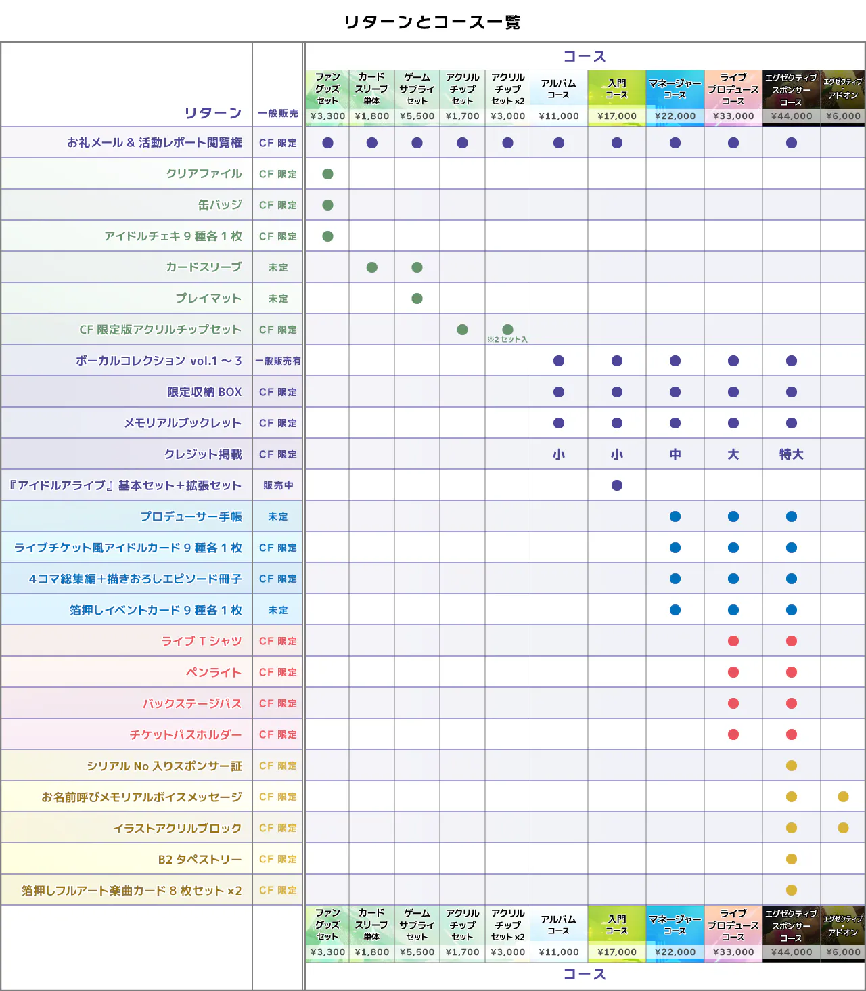Click the yellow dot in the 箔押しフルアート楽曲カード row

pos(792,890)
